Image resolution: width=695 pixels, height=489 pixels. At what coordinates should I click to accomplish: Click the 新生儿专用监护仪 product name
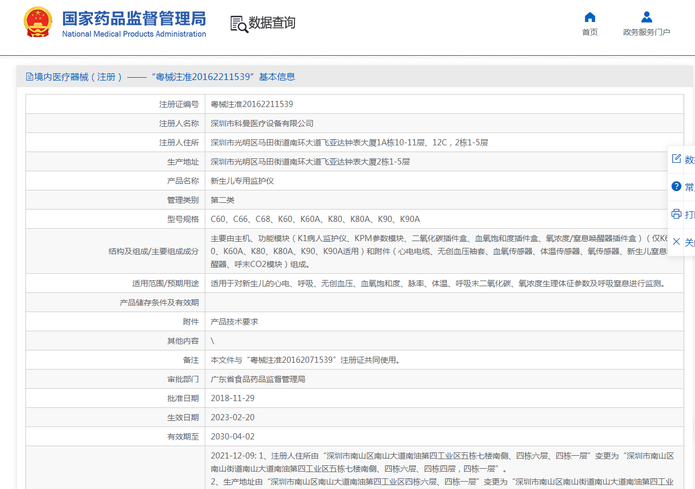(x=242, y=181)
